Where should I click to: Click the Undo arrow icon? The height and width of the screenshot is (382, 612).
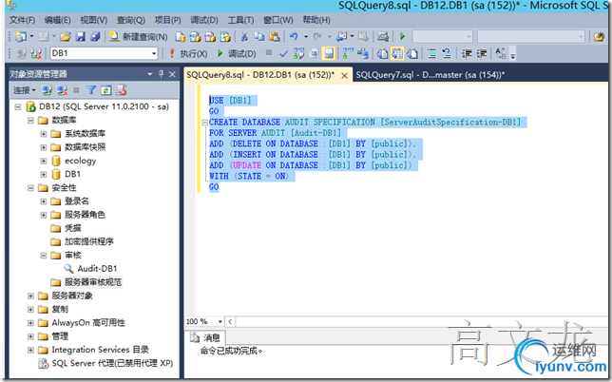[294, 37]
